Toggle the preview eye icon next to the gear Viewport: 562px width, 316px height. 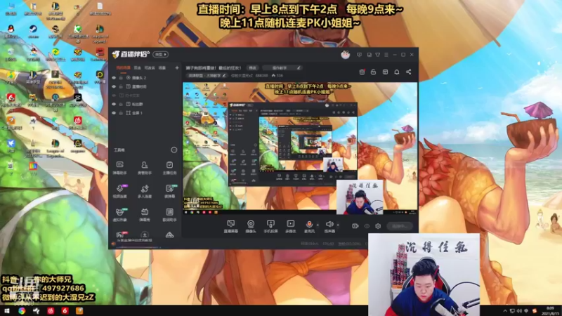367,226
